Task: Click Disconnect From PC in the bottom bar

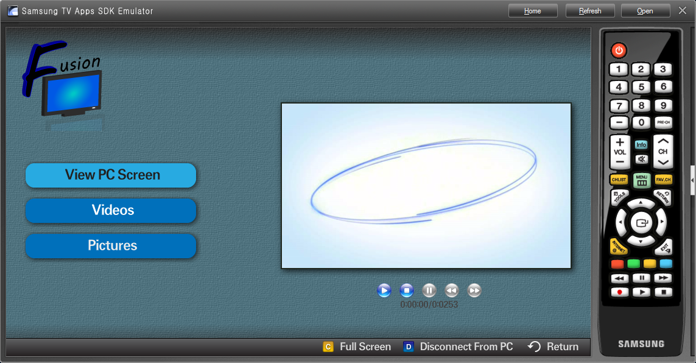Action: (458, 347)
